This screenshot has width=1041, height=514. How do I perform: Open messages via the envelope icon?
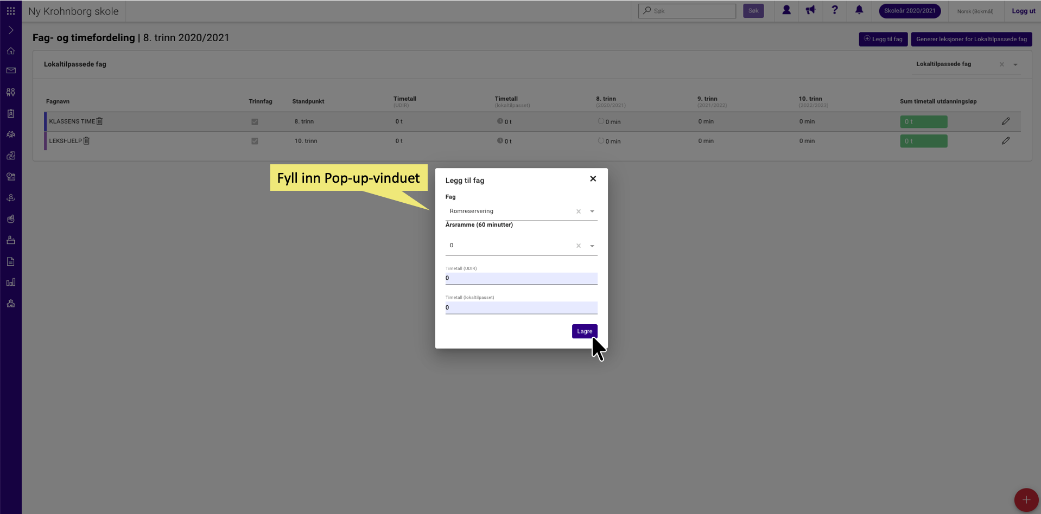point(11,70)
